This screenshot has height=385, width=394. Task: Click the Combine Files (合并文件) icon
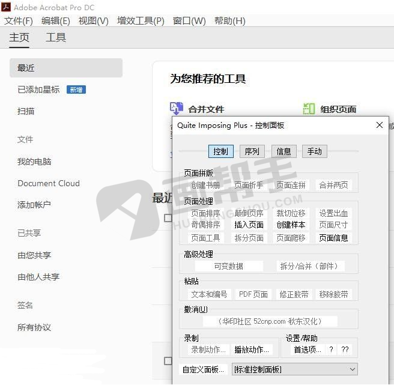pyautogui.click(x=177, y=109)
